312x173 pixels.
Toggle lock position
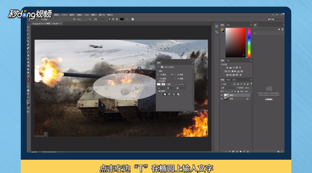pyautogui.click(x=232, y=92)
